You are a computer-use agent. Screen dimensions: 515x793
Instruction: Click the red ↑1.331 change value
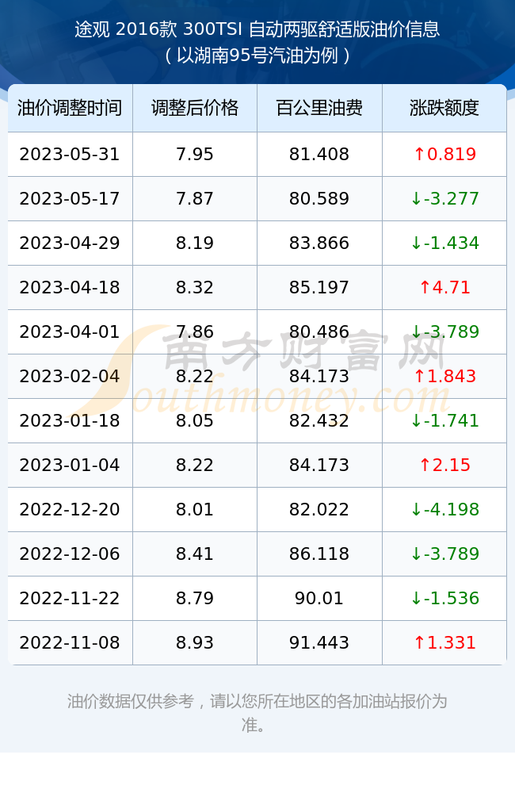[x=444, y=643]
